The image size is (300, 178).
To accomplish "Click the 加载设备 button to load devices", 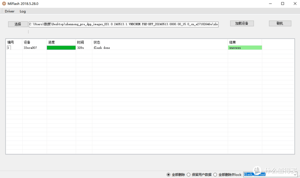I will tap(242, 23).
